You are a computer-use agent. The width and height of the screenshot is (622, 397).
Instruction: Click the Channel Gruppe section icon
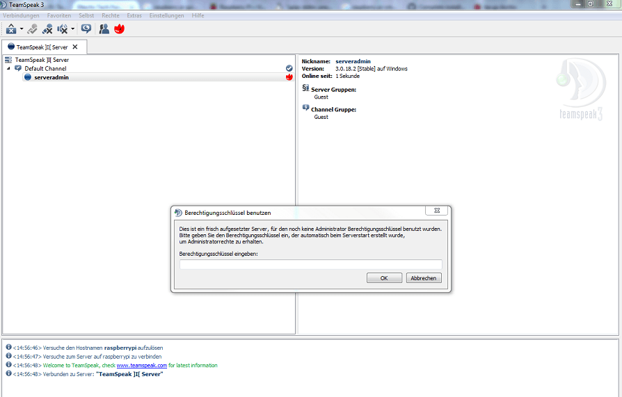305,108
